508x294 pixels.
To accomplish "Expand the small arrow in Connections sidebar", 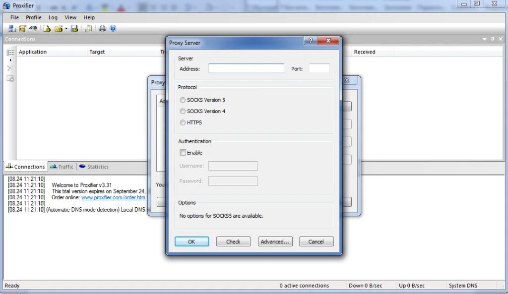I will 10,60.
